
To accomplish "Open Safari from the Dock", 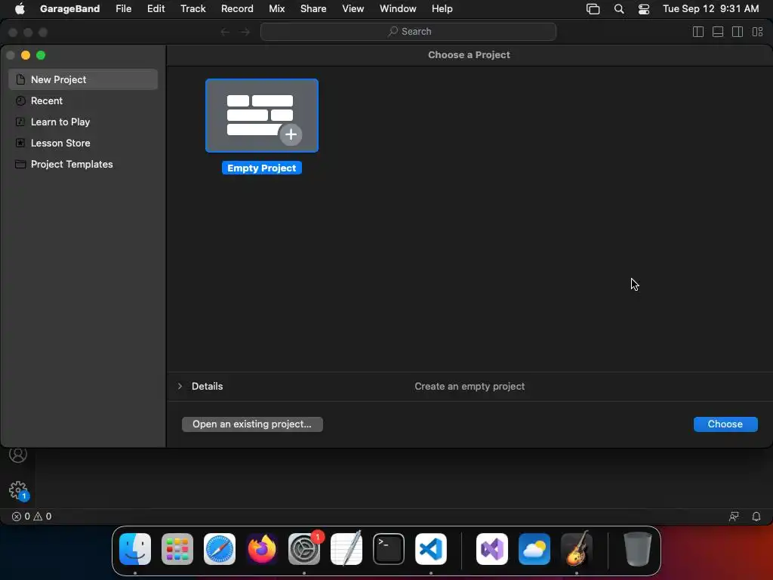I will coord(220,549).
